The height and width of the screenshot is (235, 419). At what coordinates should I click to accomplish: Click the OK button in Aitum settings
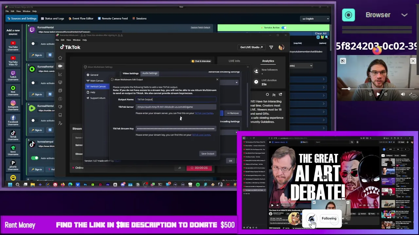click(x=230, y=161)
